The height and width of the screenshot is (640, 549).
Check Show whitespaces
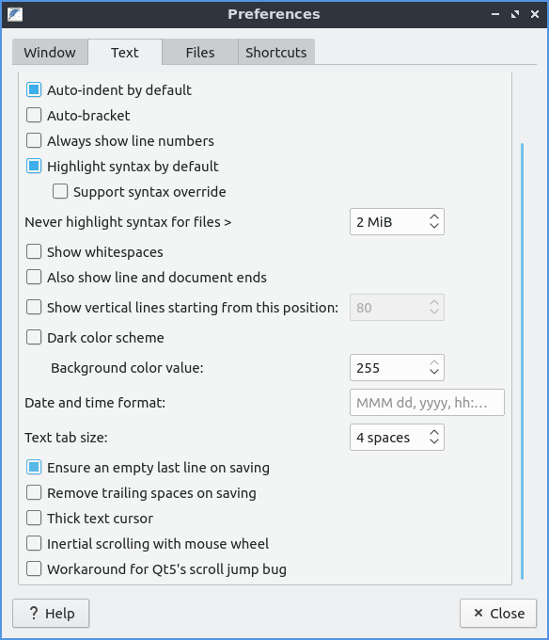[x=34, y=251]
